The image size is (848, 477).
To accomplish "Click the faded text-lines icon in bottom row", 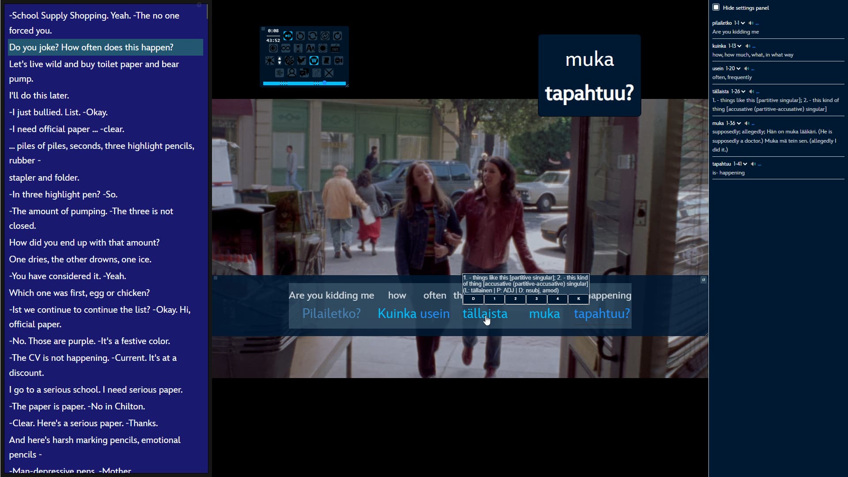I will tap(280, 73).
